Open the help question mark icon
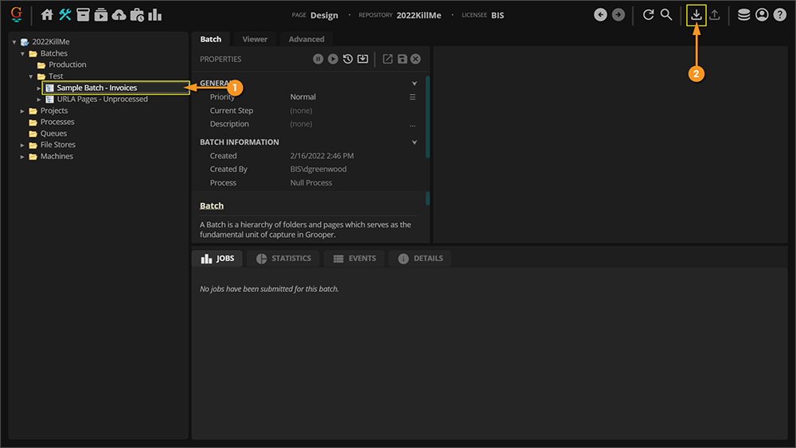Viewport: 796px width, 448px height. click(x=780, y=14)
